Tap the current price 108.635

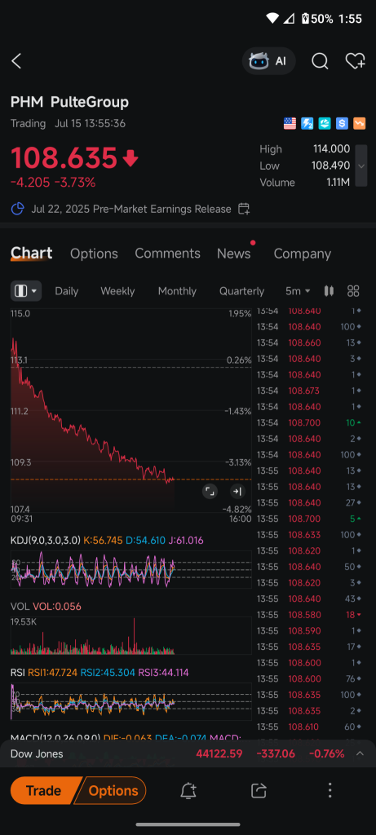[64, 157]
